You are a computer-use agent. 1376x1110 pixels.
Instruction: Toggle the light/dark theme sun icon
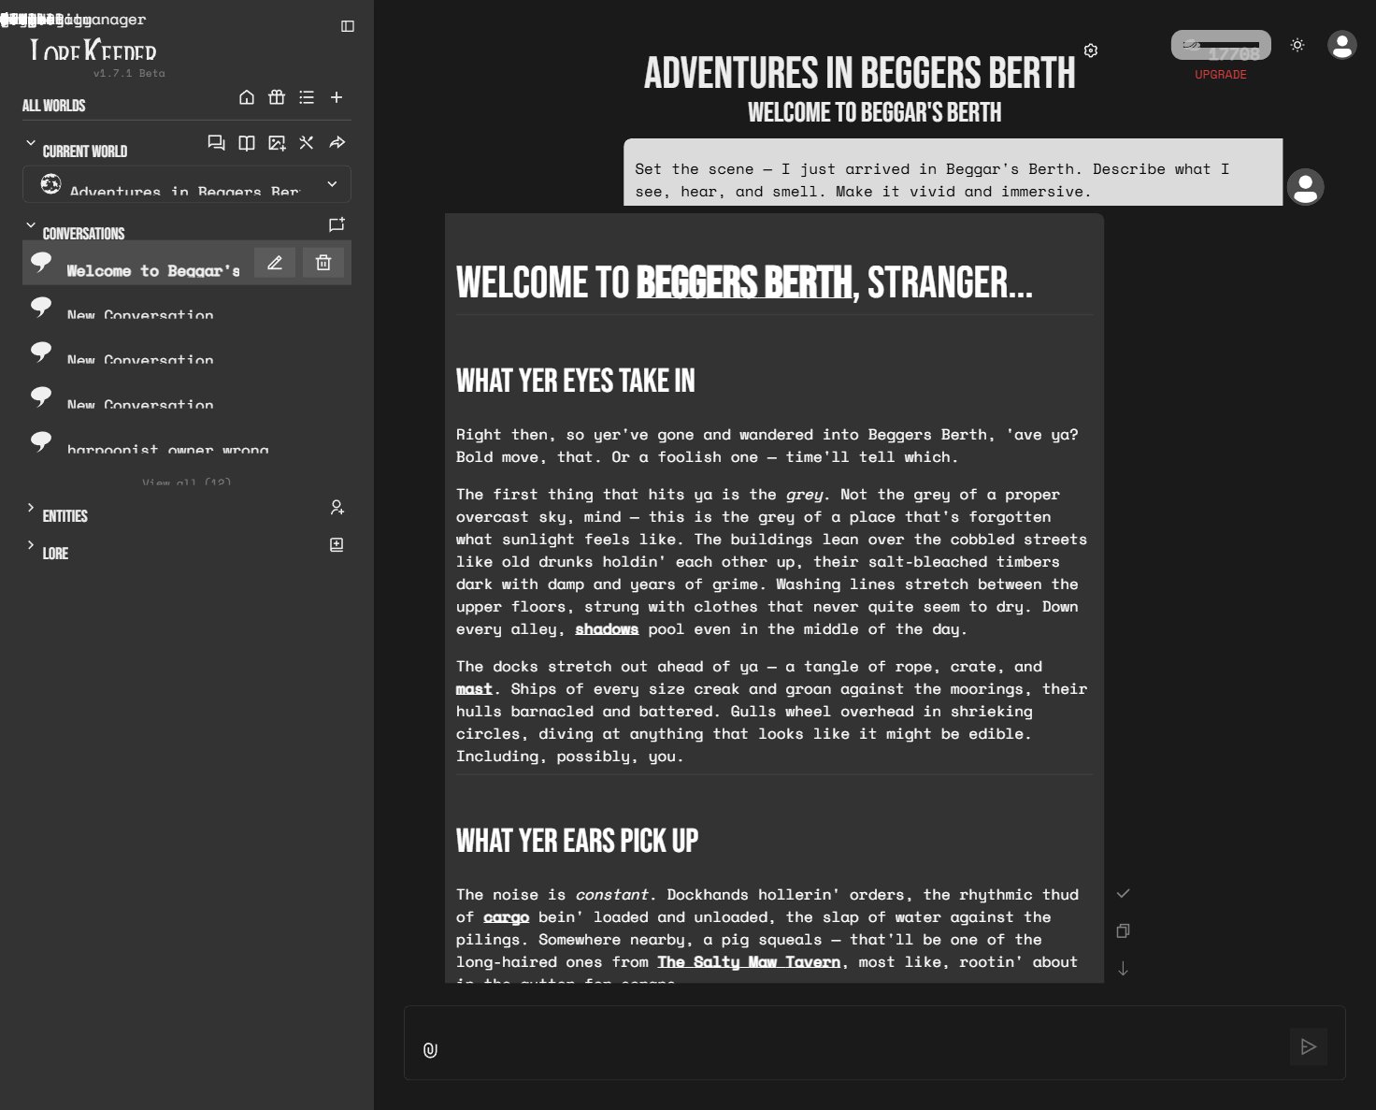1297,45
